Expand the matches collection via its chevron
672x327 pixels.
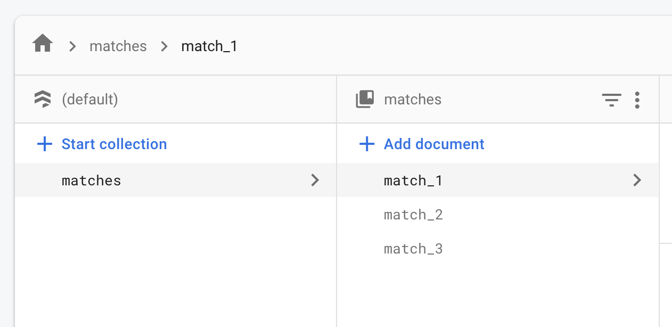(x=316, y=180)
